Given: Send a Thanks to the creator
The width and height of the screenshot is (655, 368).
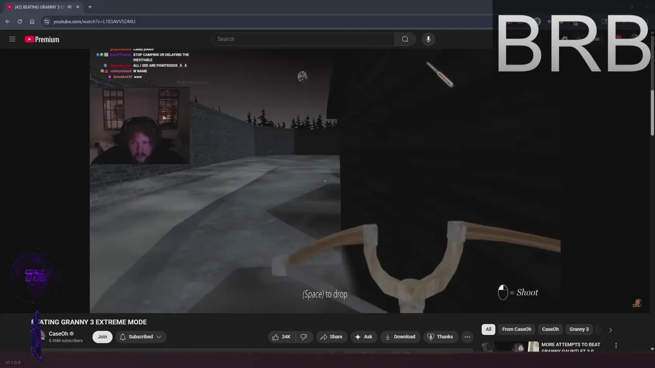Looking at the screenshot, I should (x=440, y=337).
